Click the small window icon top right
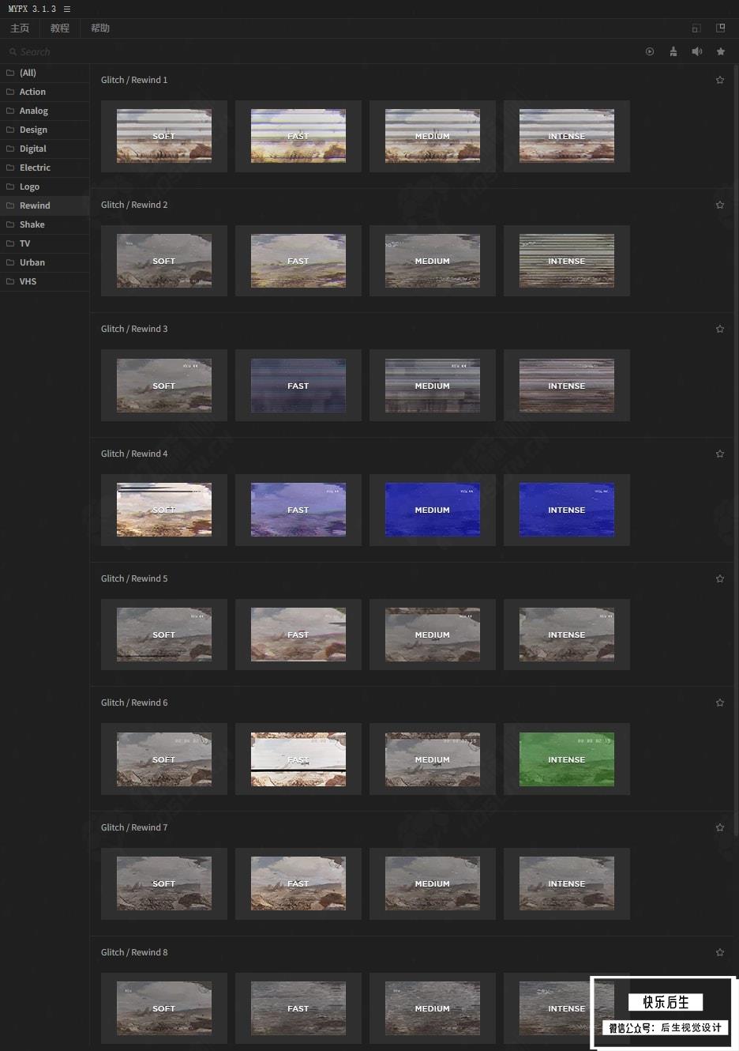Screen dimensions: 739x1051 pos(696,28)
